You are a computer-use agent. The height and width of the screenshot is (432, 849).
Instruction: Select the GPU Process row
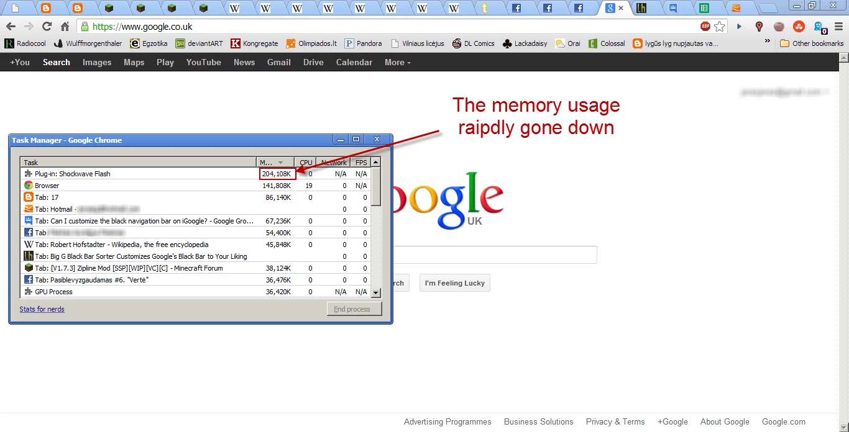coord(196,292)
